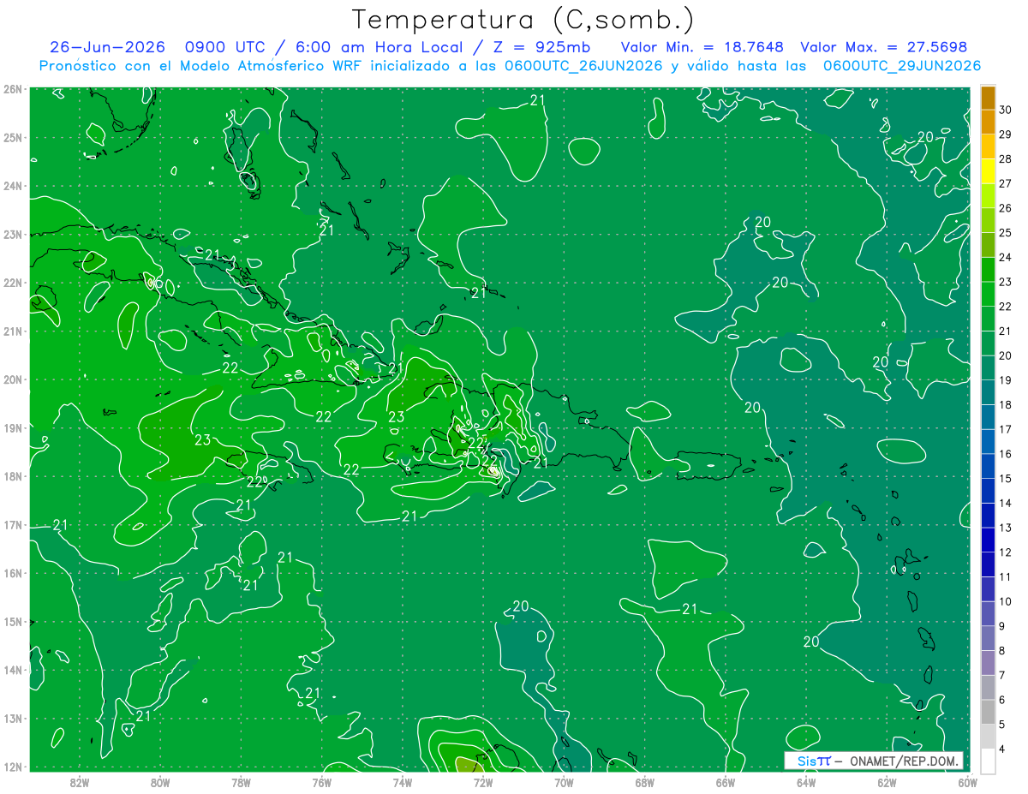Click the colorbar number label '10'
The image size is (1028, 794).
(1006, 601)
